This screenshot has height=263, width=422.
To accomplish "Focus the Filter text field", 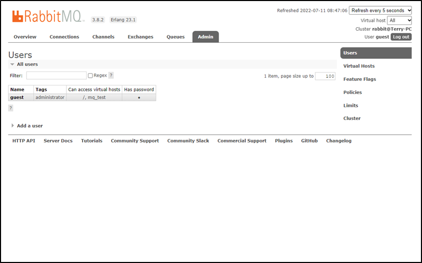I will tap(56, 76).
